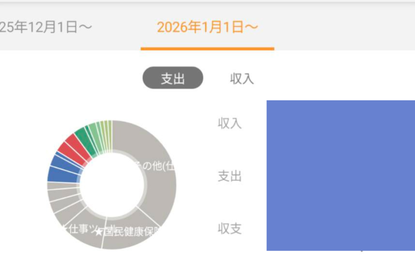The image size is (415, 270).
Task: Click the white center of donut chart
Action: (x=112, y=185)
